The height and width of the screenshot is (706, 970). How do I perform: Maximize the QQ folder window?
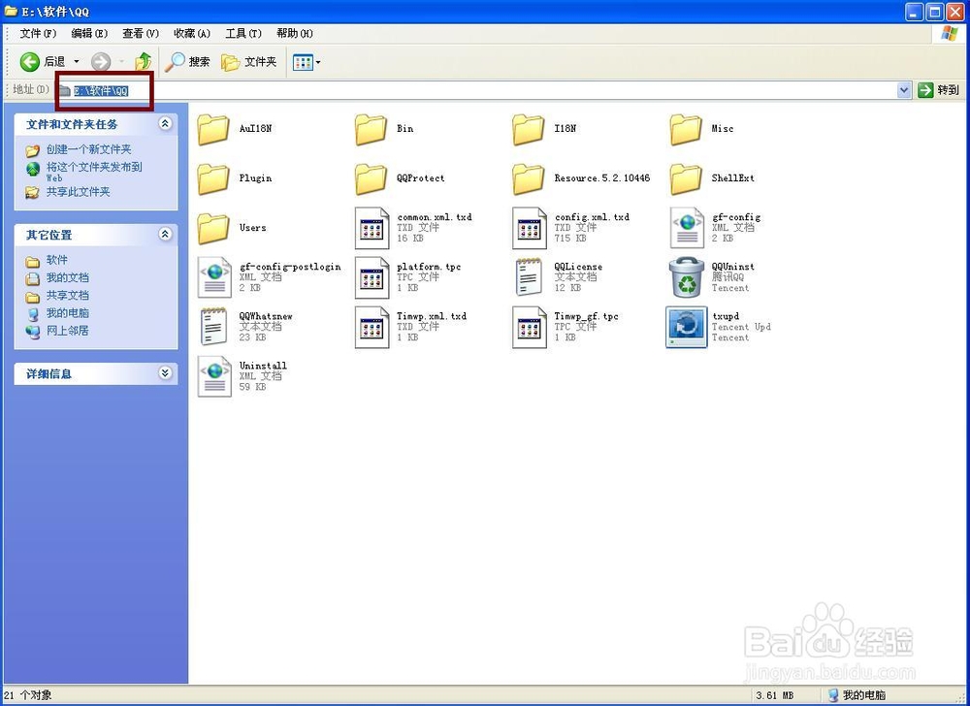pyautogui.click(x=934, y=12)
